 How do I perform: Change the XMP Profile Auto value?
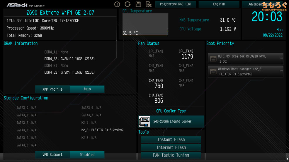[x=87, y=89]
